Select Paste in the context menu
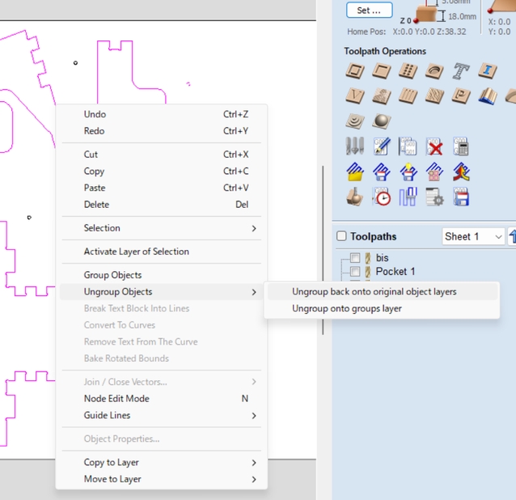Image resolution: width=516 pixels, height=500 pixels. pos(161,188)
